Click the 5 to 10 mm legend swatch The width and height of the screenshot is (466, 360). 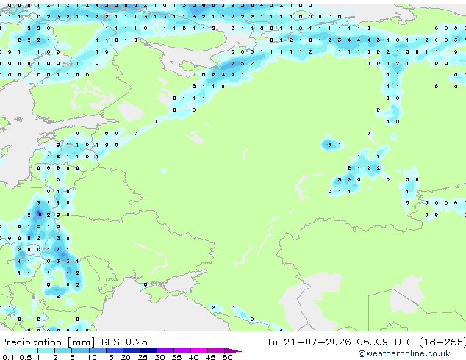tap(80, 350)
